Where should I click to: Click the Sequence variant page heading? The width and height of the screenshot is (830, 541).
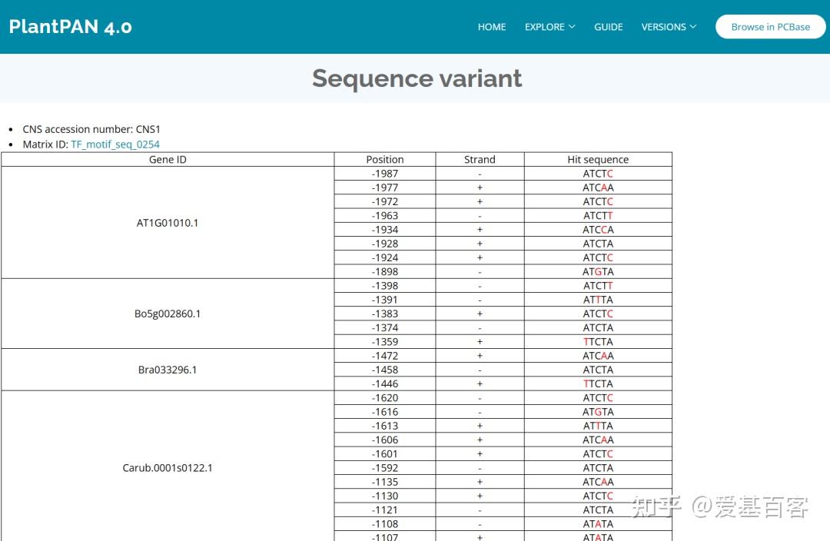coord(417,78)
